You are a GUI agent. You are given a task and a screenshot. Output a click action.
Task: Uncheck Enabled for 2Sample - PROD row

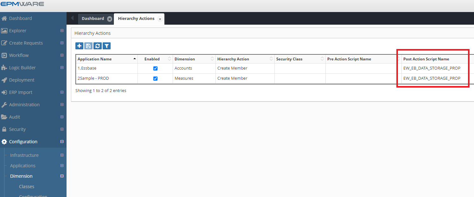pos(155,78)
